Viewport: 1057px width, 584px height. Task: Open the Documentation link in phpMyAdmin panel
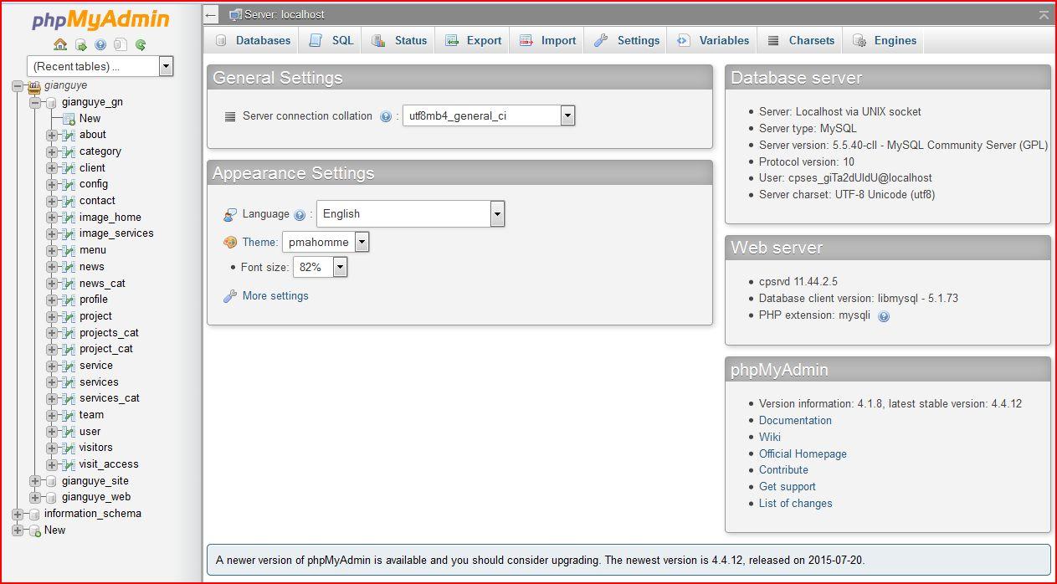(x=795, y=421)
